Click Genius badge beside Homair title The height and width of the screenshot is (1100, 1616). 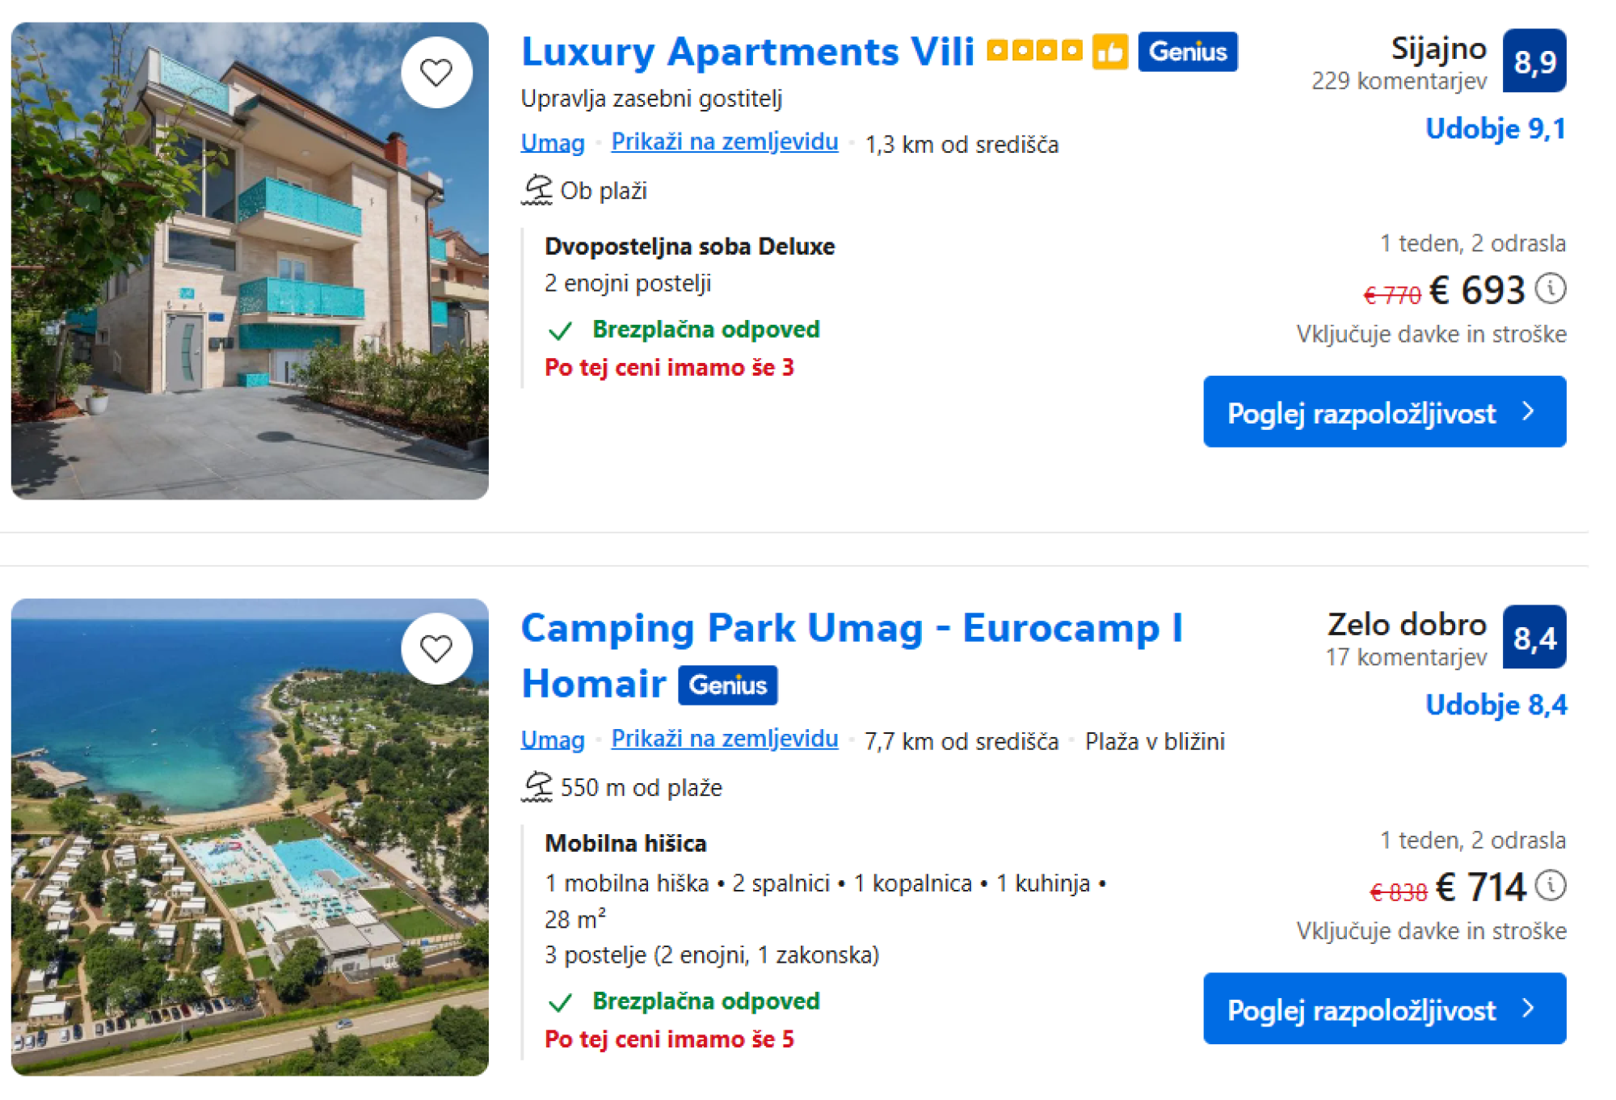[727, 685]
